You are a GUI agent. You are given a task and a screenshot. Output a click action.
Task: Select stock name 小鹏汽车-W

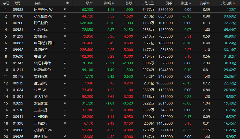pyautogui.click(x=43, y=130)
